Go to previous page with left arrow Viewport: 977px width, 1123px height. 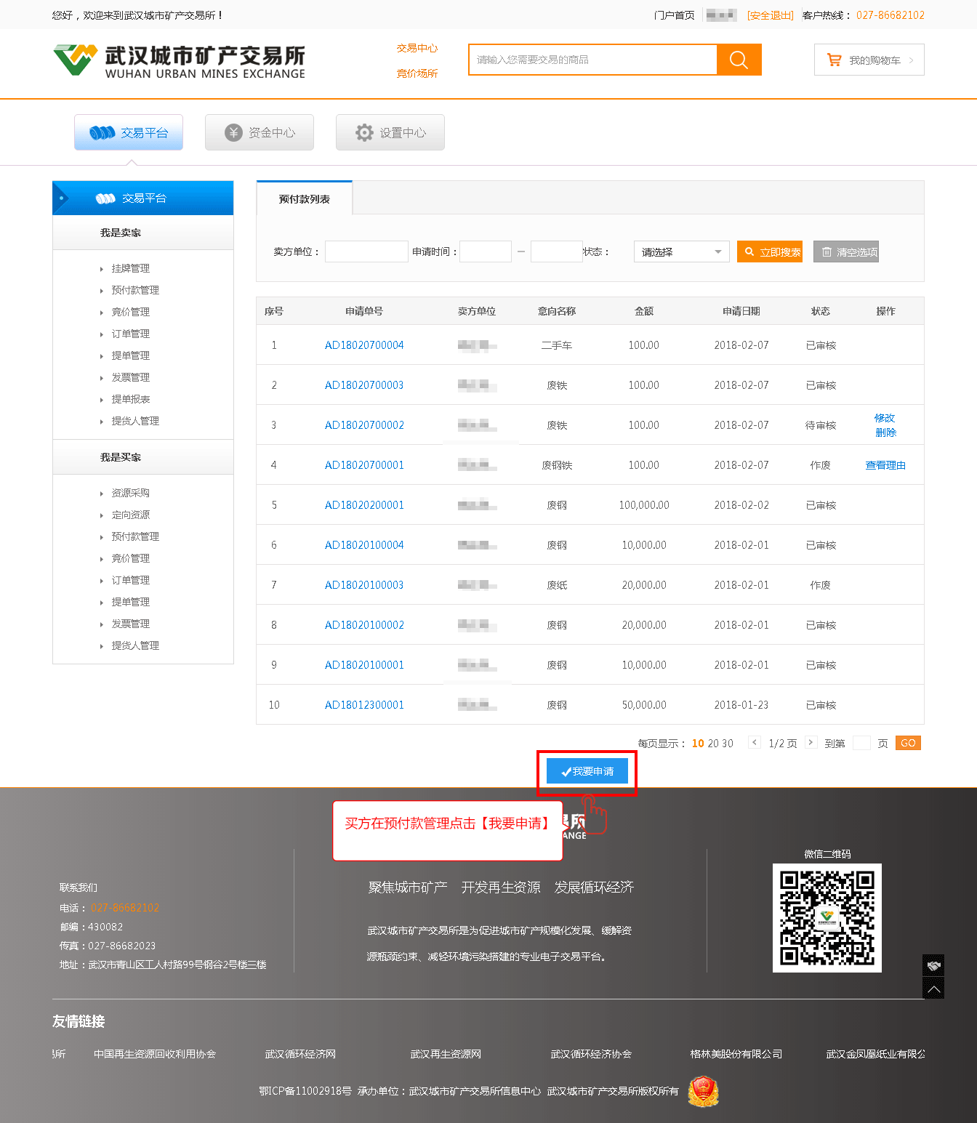tap(755, 743)
